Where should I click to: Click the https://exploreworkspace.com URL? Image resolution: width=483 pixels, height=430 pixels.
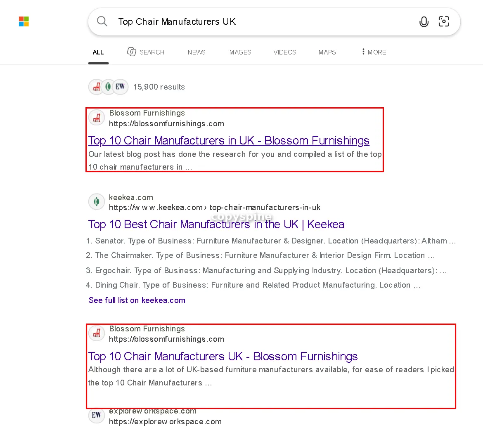166,422
